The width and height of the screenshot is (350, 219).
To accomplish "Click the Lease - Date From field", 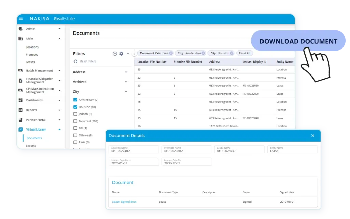I will (x=134, y=162).
